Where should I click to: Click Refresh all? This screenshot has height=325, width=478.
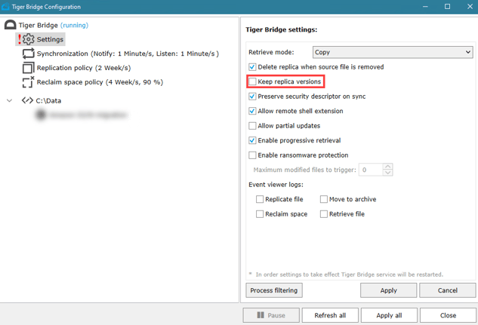pyautogui.click(x=330, y=315)
